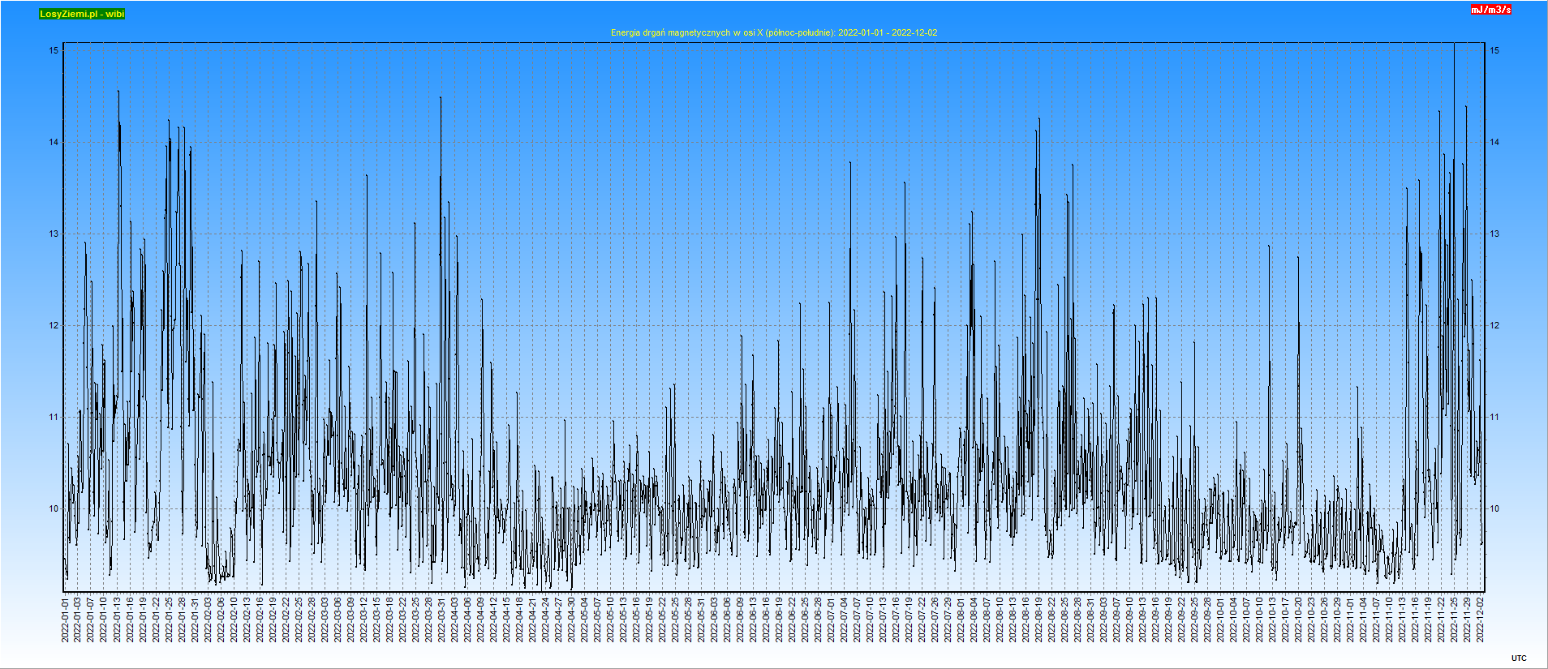
Task: Click the 12 value on right axis
Action: [x=1494, y=325]
